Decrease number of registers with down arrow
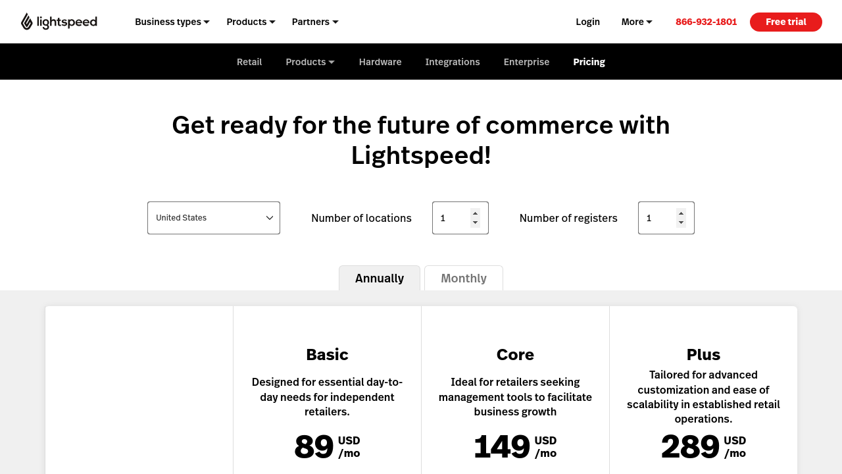Viewport: 842px width, 474px height. (681, 223)
